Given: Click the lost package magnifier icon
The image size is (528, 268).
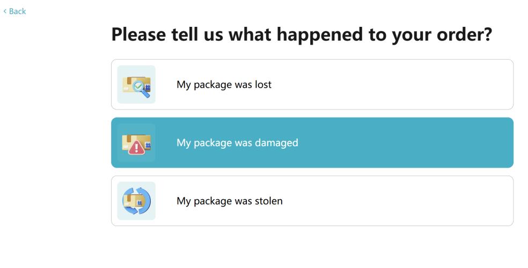Looking at the screenshot, I should click(136, 85).
